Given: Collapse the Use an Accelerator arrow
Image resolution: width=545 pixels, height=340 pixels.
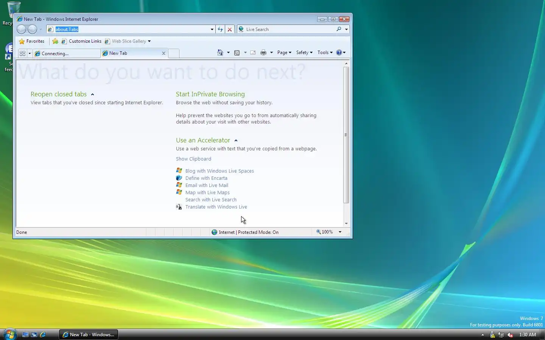Looking at the screenshot, I should click(236, 141).
